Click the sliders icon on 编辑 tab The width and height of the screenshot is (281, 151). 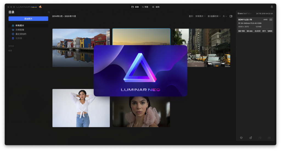[x=153, y=7]
